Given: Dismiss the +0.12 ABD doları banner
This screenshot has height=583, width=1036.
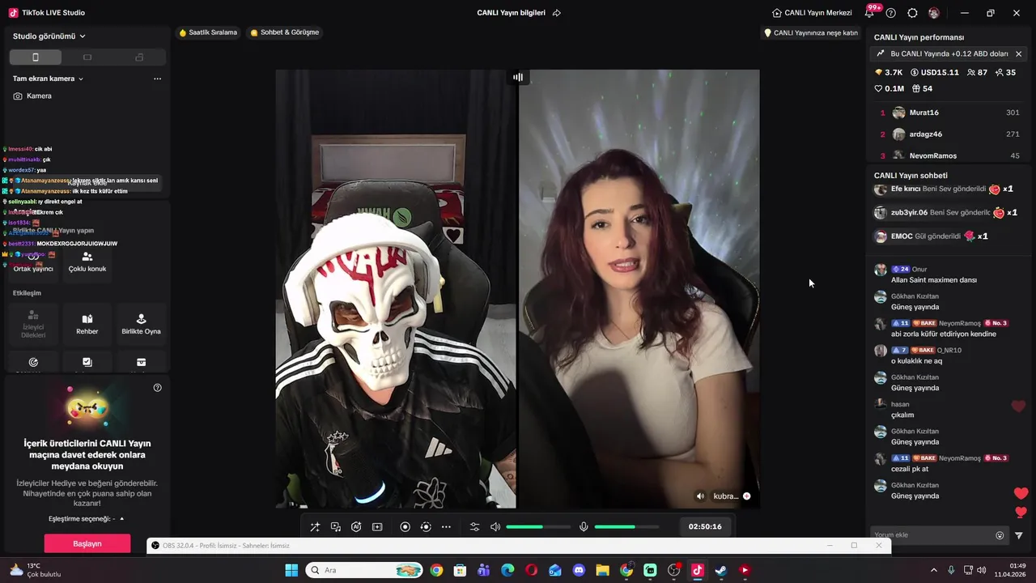Looking at the screenshot, I should click(1018, 54).
